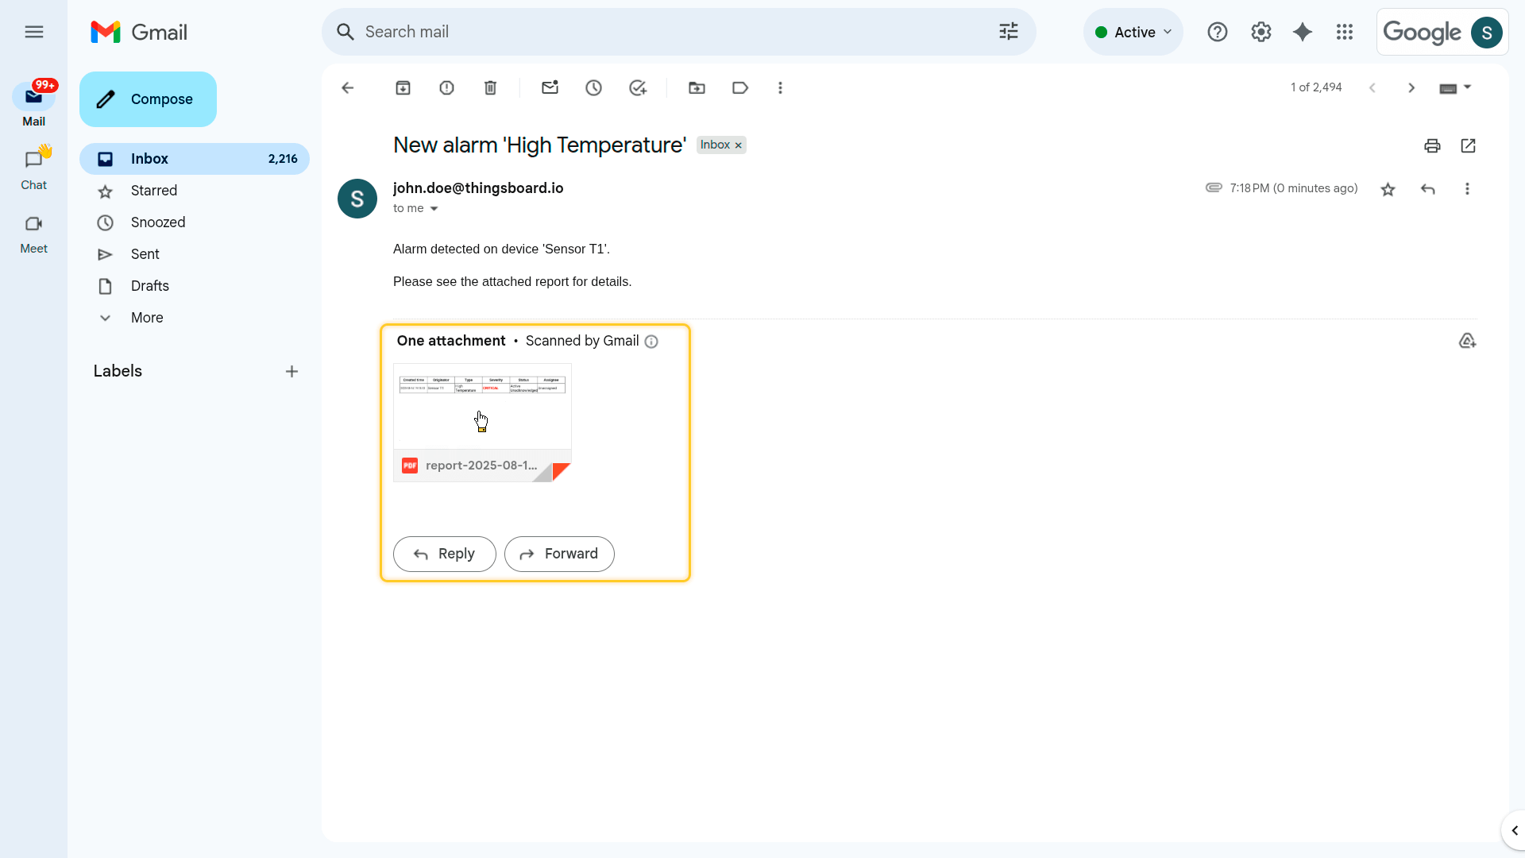Go to the Drafts folder
Screen dimensions: 1525x858
click(x=149, y=286)
